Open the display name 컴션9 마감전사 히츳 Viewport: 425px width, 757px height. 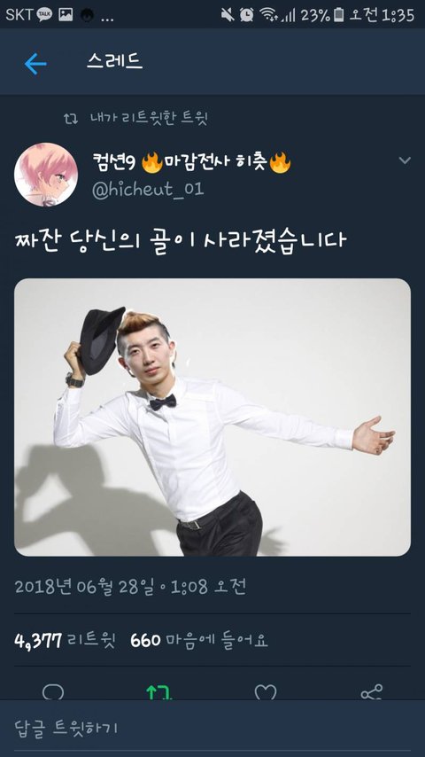click(x=191, y=163)
